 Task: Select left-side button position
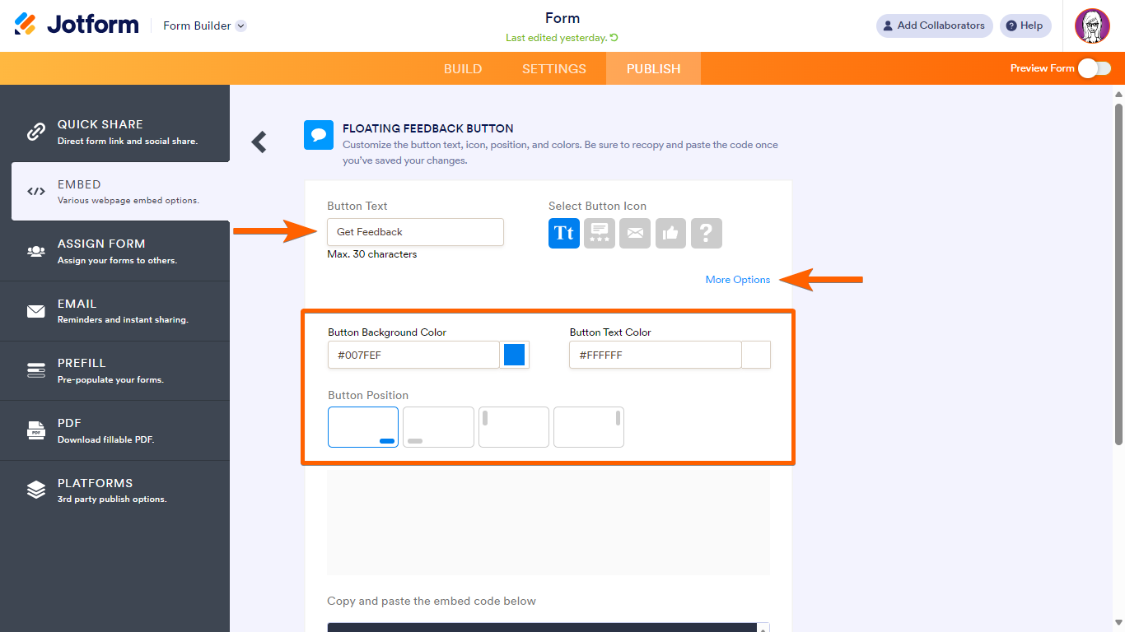tap(514, 427)
